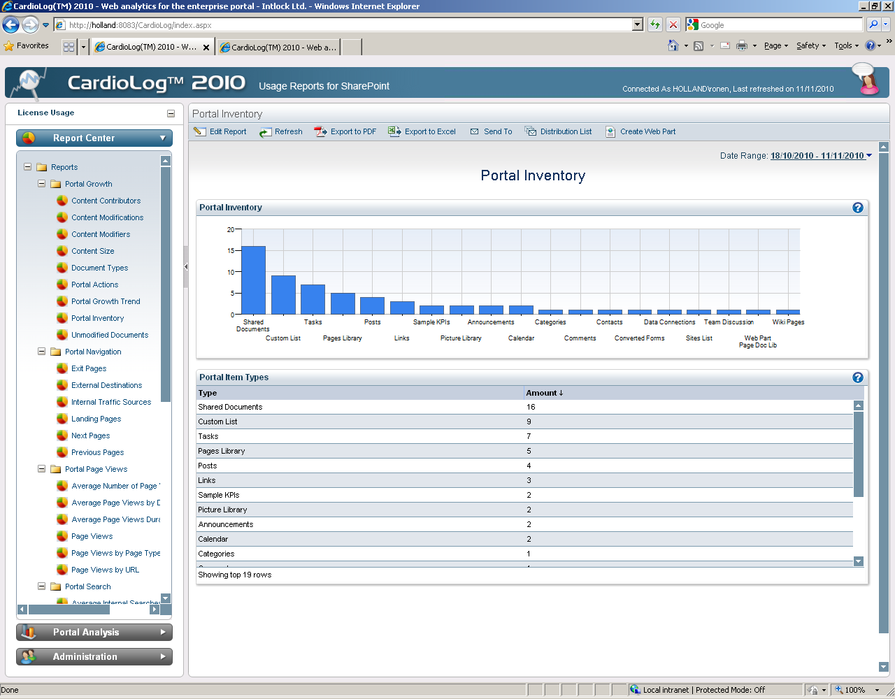Screen dimensions: 895x699
Task: Sort table by Amount column header
Action: coord(545,393)
